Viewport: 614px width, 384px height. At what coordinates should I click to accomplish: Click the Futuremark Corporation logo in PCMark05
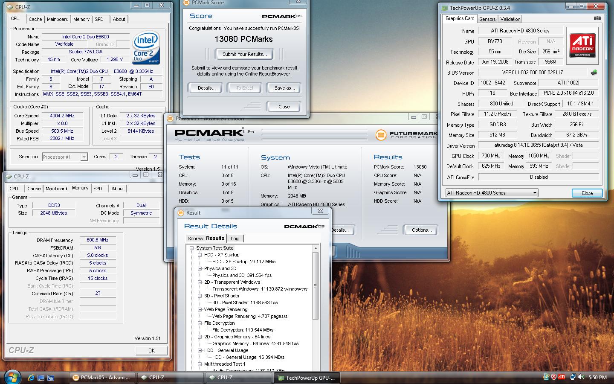[406, 135]
